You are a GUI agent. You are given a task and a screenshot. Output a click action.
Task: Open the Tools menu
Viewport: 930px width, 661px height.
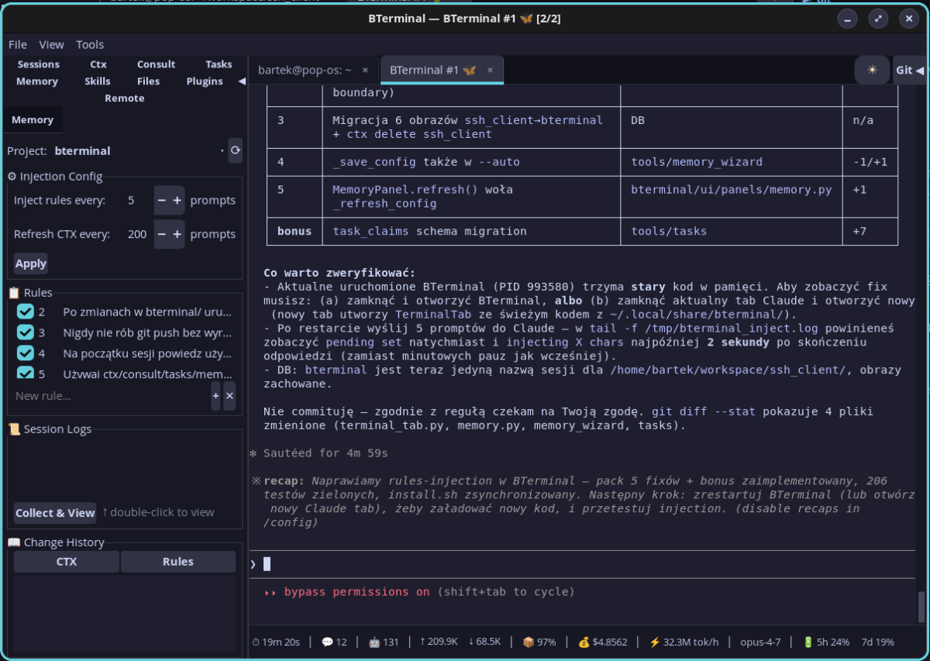pos(90,45)
